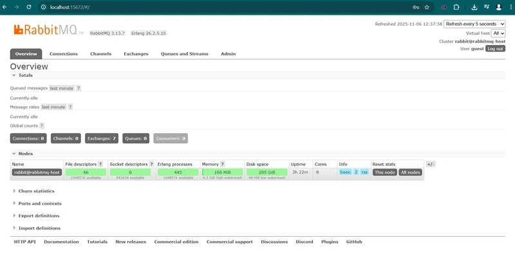Open New releases footer link
This screenshot has width=515, height=256.
[131, 242]
